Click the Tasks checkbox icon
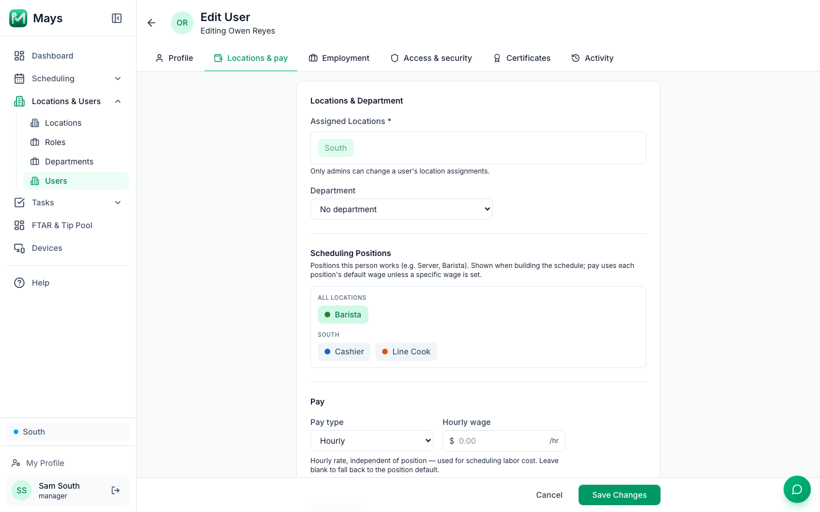The height and width of the screenshot is (512, 820). point(19,203)
